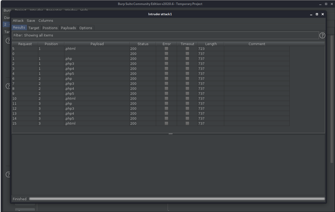Sort results by Status column header
335x212 pixels.
tap(143, 44)
